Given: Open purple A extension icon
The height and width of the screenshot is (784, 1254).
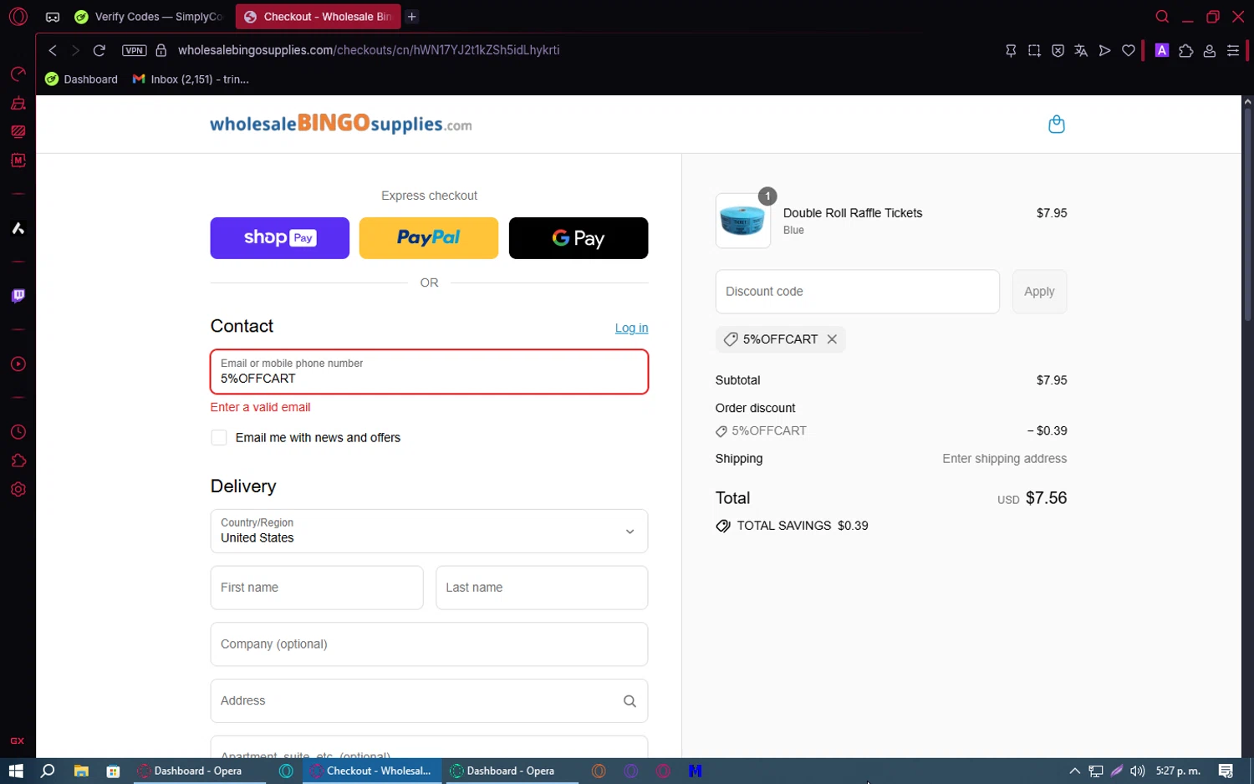Looking at the screenshot, I should coord(1162,50).
